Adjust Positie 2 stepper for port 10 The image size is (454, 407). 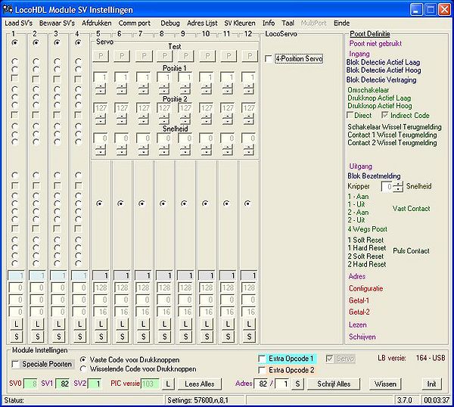click(x=206, y=120)
